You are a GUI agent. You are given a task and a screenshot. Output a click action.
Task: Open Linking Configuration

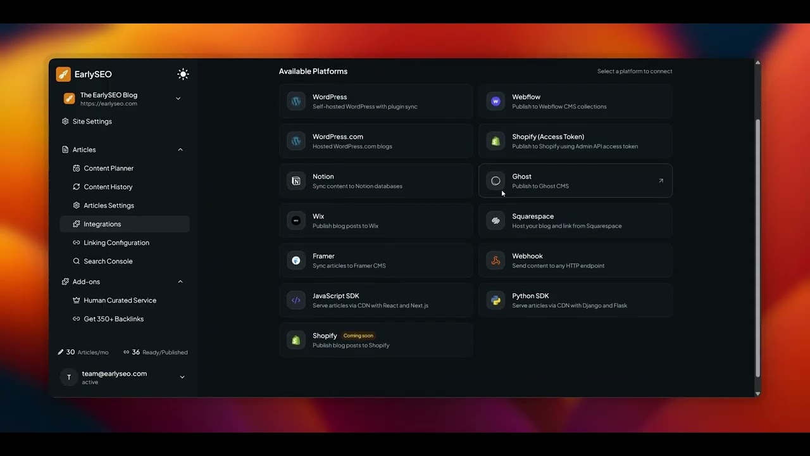click(116, 243)
